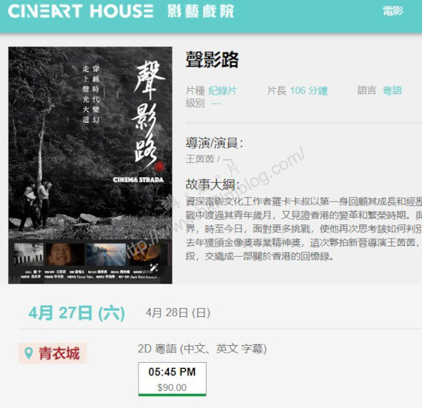Click director name 王茵茵
Screen dimensions: 422x408
(x=200, y=158)
